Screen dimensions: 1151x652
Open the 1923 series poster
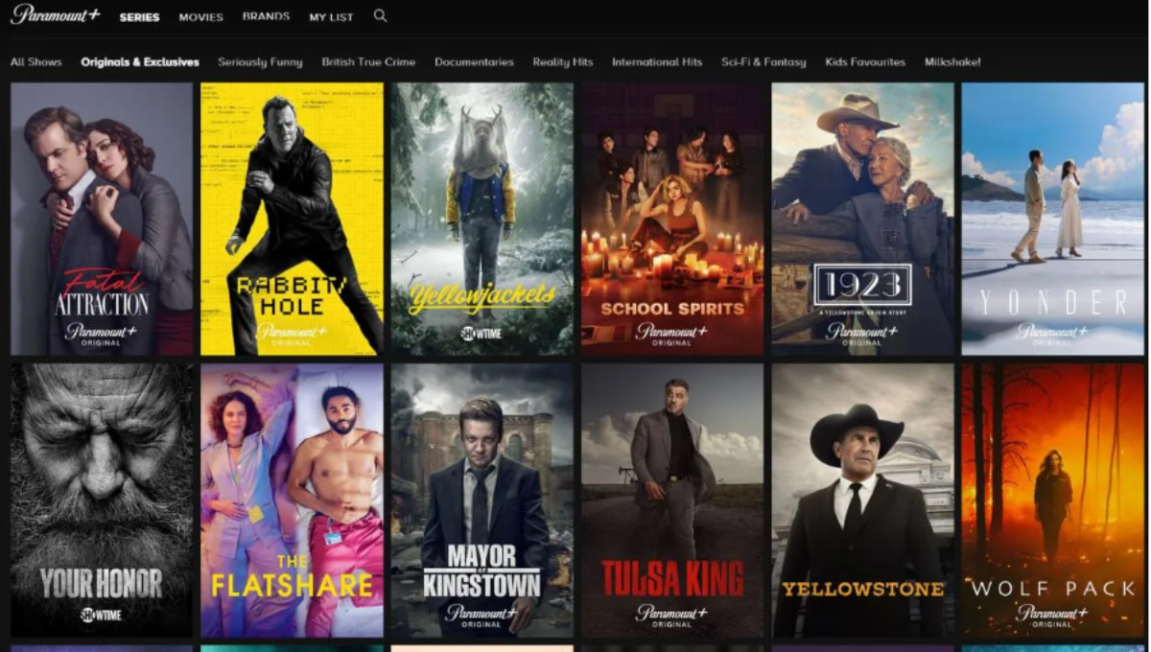pos(863,219)
